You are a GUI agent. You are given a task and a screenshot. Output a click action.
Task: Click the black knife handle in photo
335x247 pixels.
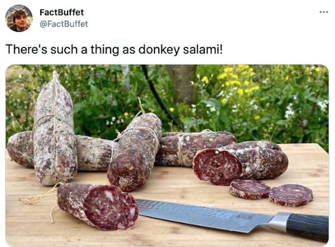pos(308,227)
